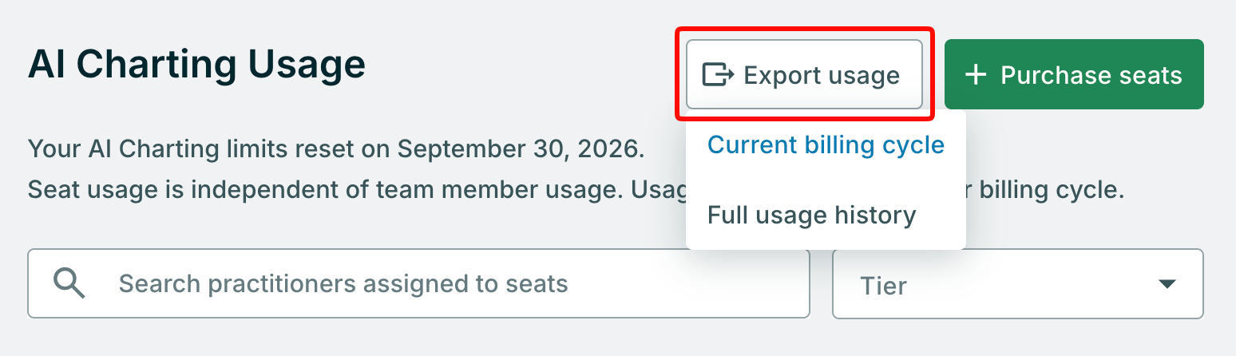
Task: Click the Tier label inside the filter
Action: pos(883,285)
